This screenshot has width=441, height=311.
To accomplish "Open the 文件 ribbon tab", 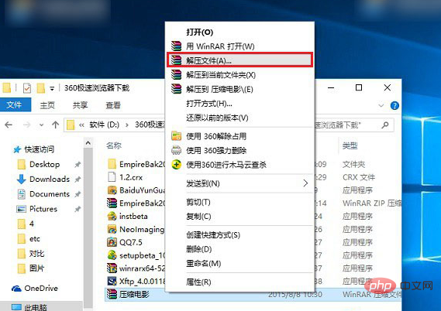I will point(15,105).
